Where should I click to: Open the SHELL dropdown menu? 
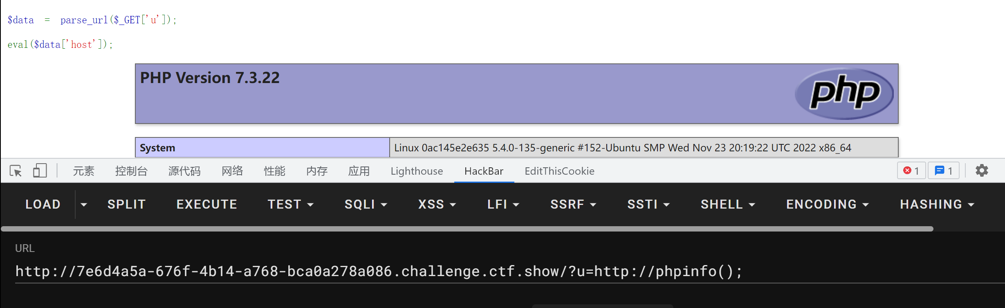pyautogui.click(x=728, y=205)
